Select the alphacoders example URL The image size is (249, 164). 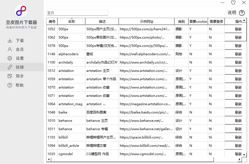(146, 54)
